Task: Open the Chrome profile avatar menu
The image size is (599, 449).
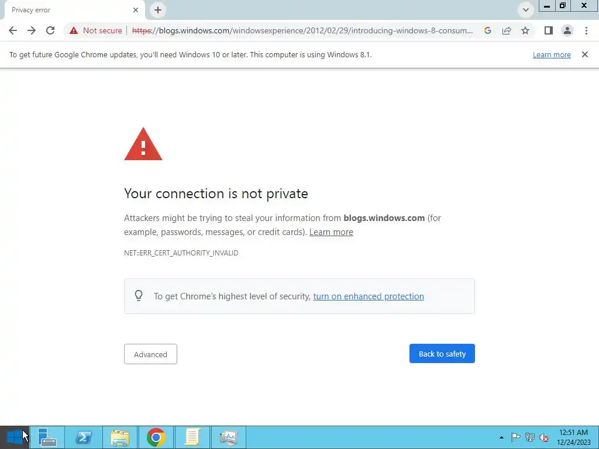Action: (567, 30)
